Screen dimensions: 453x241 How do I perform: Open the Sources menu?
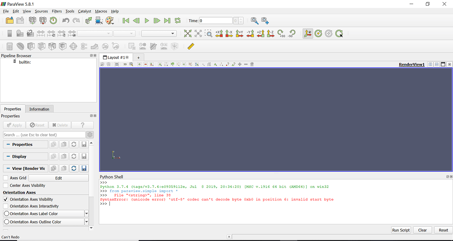pos(41,11)
